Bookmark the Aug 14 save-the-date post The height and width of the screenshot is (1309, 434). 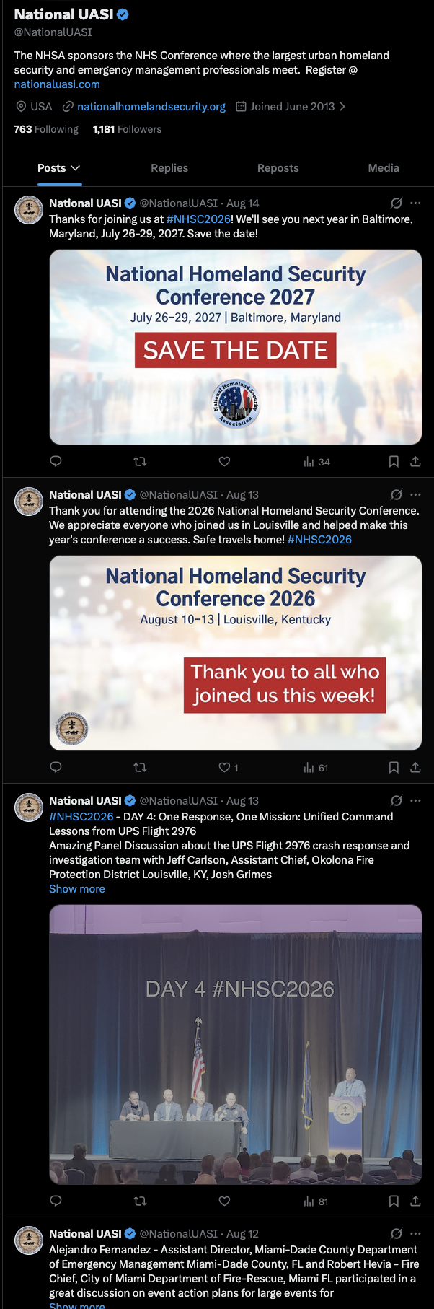[x=394, y=461]
